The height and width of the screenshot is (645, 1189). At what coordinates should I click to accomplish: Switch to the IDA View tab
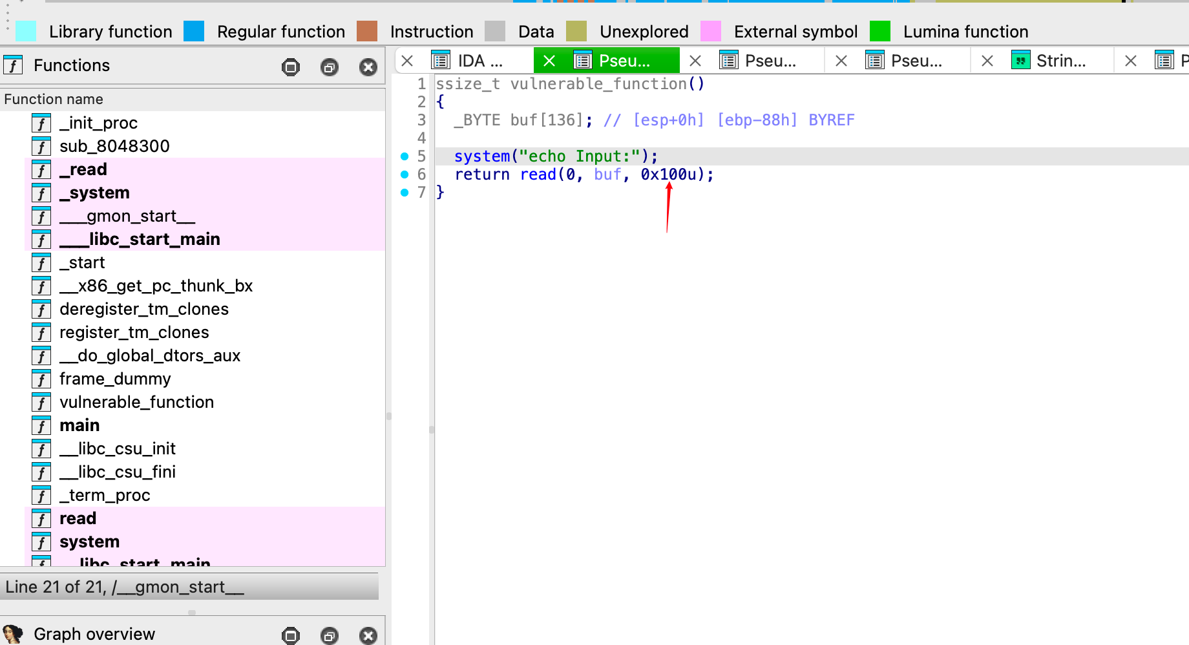479,61
